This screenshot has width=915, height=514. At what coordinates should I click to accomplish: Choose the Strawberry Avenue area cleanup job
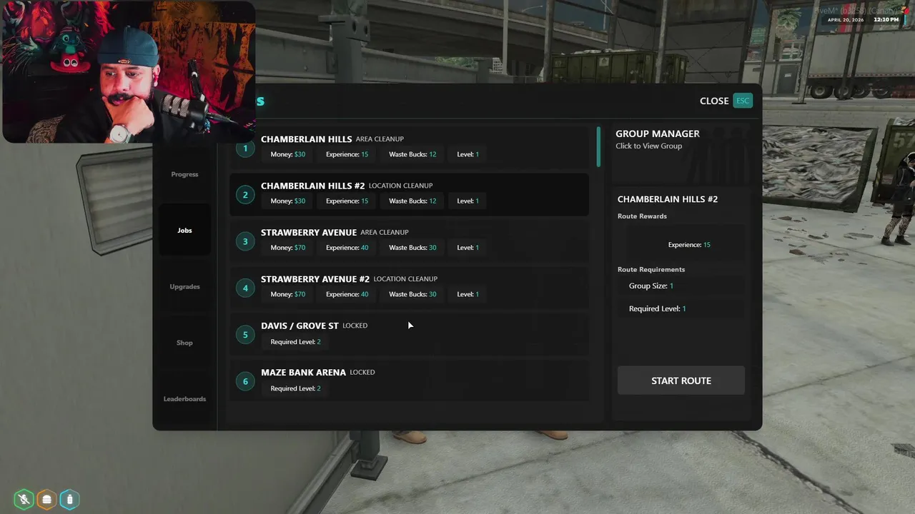[x=409, y=241]
